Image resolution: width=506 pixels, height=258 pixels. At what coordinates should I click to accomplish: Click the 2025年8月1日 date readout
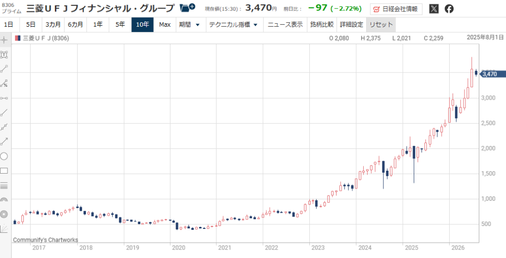click(x=486, y=37)
